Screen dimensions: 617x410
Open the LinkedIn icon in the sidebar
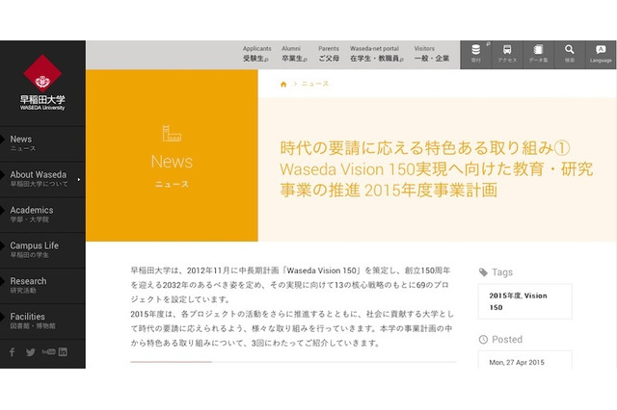(63, 352)
